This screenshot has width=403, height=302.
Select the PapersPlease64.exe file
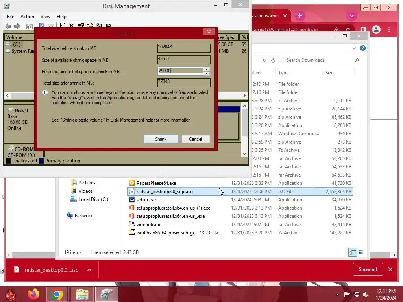tap(240, 183)
